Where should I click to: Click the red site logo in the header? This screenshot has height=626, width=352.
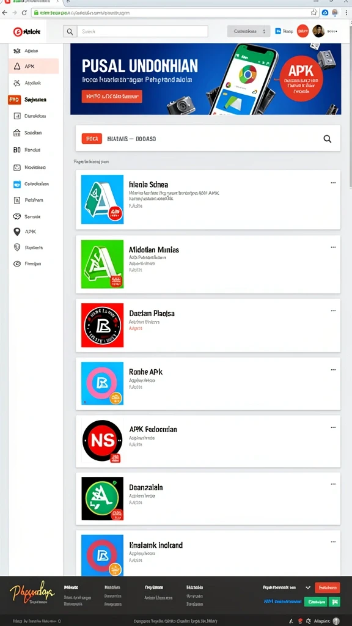coord(27,32)
